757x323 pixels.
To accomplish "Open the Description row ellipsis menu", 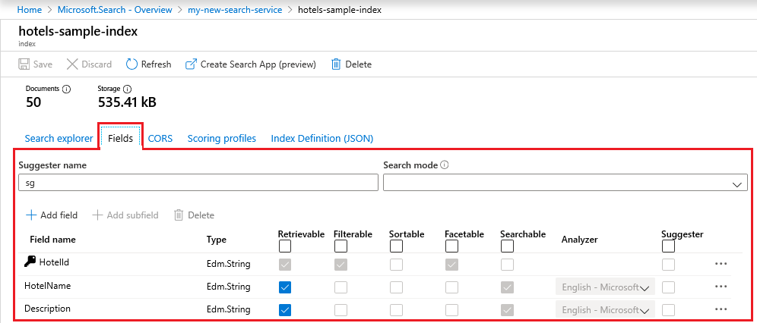I will 721,309.
